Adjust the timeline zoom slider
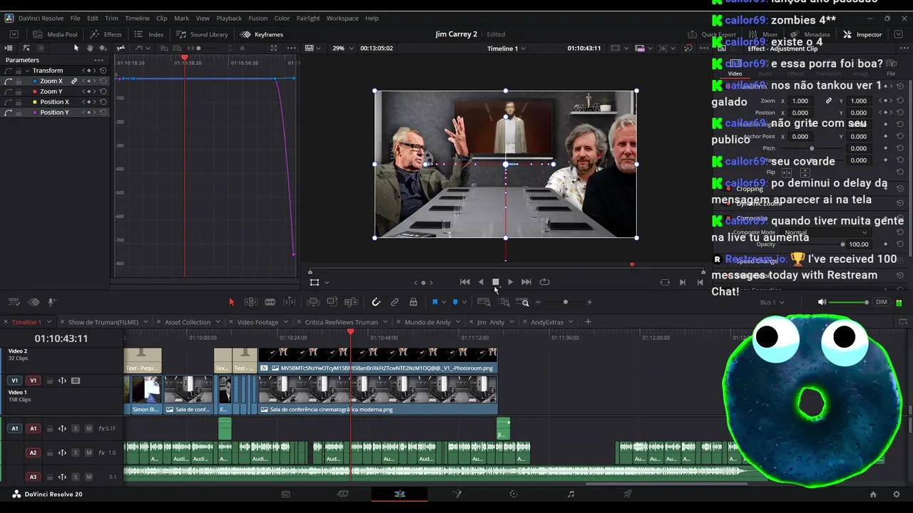The height and width of the screenshot is (513, 913). pos(564,302)
